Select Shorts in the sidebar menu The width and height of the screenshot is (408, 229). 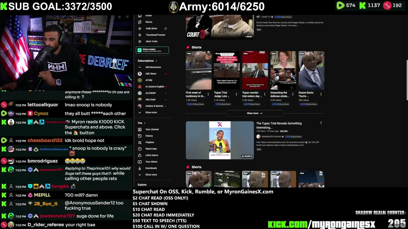[x=149, y=22]
